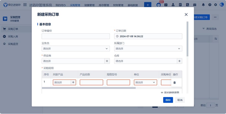Screen dimensions: 226x114
Task: Click the shopping cart 采购管理 module icon
Action: tap(5, 19)
